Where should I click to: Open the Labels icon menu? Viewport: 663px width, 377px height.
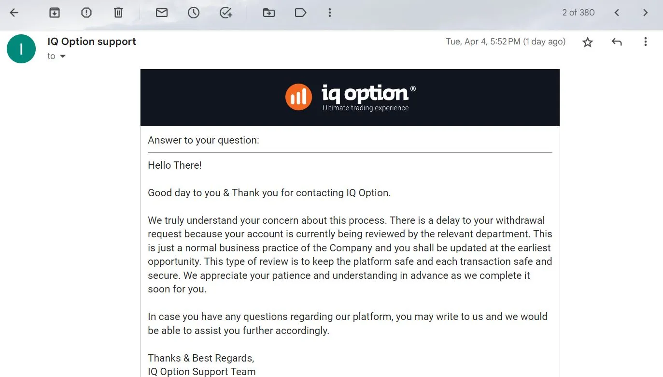point(300,13)
